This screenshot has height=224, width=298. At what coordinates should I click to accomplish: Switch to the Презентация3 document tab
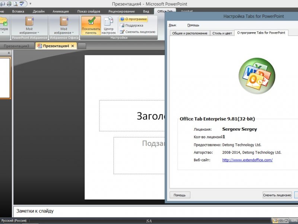[x=17, y=46]
